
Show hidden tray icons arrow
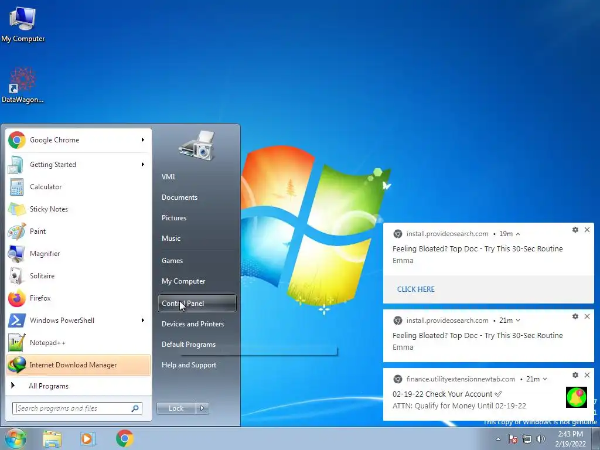click(x=498, y=439)
